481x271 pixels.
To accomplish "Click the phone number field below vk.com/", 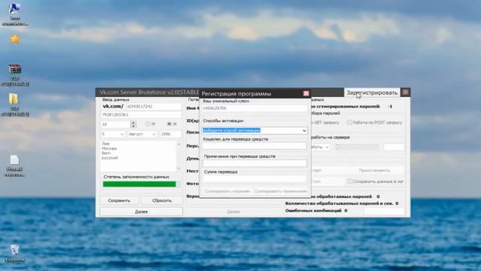I will 141,114.
